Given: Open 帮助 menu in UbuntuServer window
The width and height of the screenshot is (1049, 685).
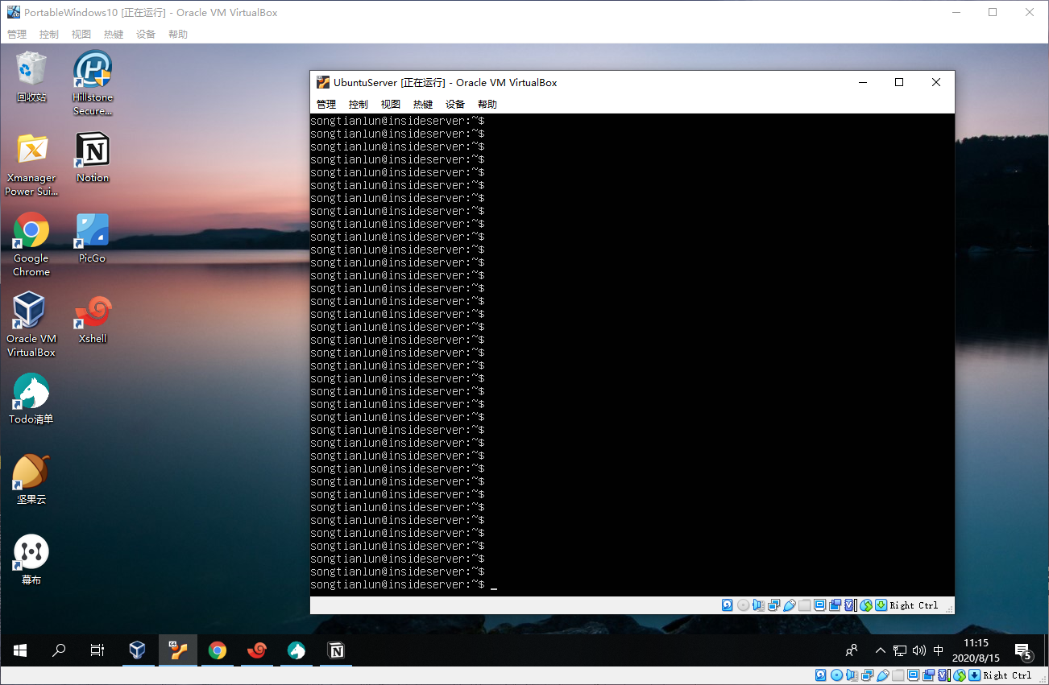Looking at the screenshot, I should pyautogui.click(x=487, y=104).
